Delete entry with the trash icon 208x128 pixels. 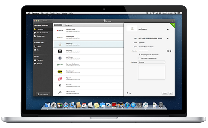127,93
